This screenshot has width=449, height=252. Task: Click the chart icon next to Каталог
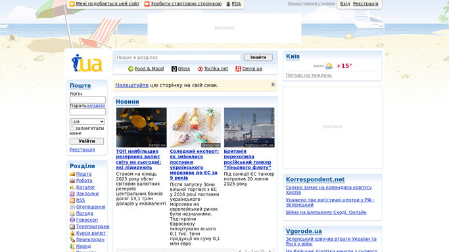(72, 187)
